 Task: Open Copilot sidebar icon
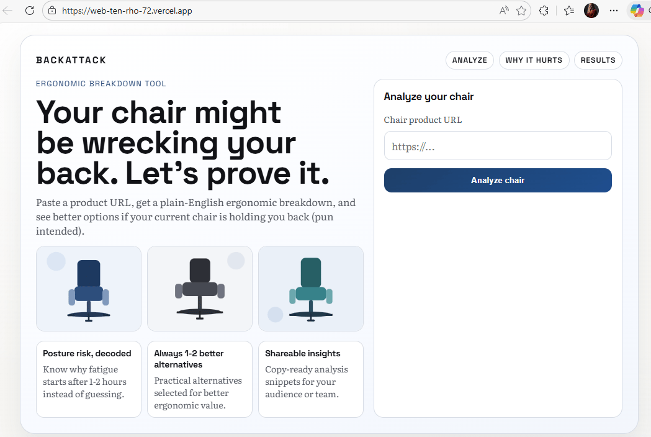(637, 11)
